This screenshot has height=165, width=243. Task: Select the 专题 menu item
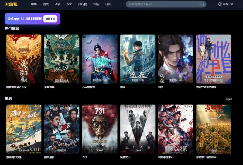pos(96,4)
